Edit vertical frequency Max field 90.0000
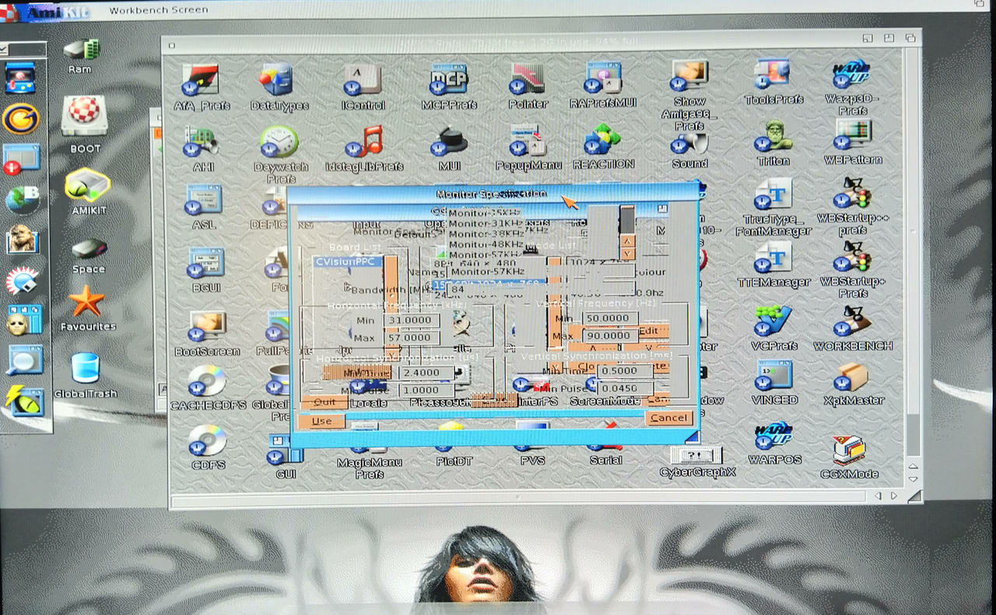Image resolution: width=996 pixels, height=615 pixels. click(609, 336)
